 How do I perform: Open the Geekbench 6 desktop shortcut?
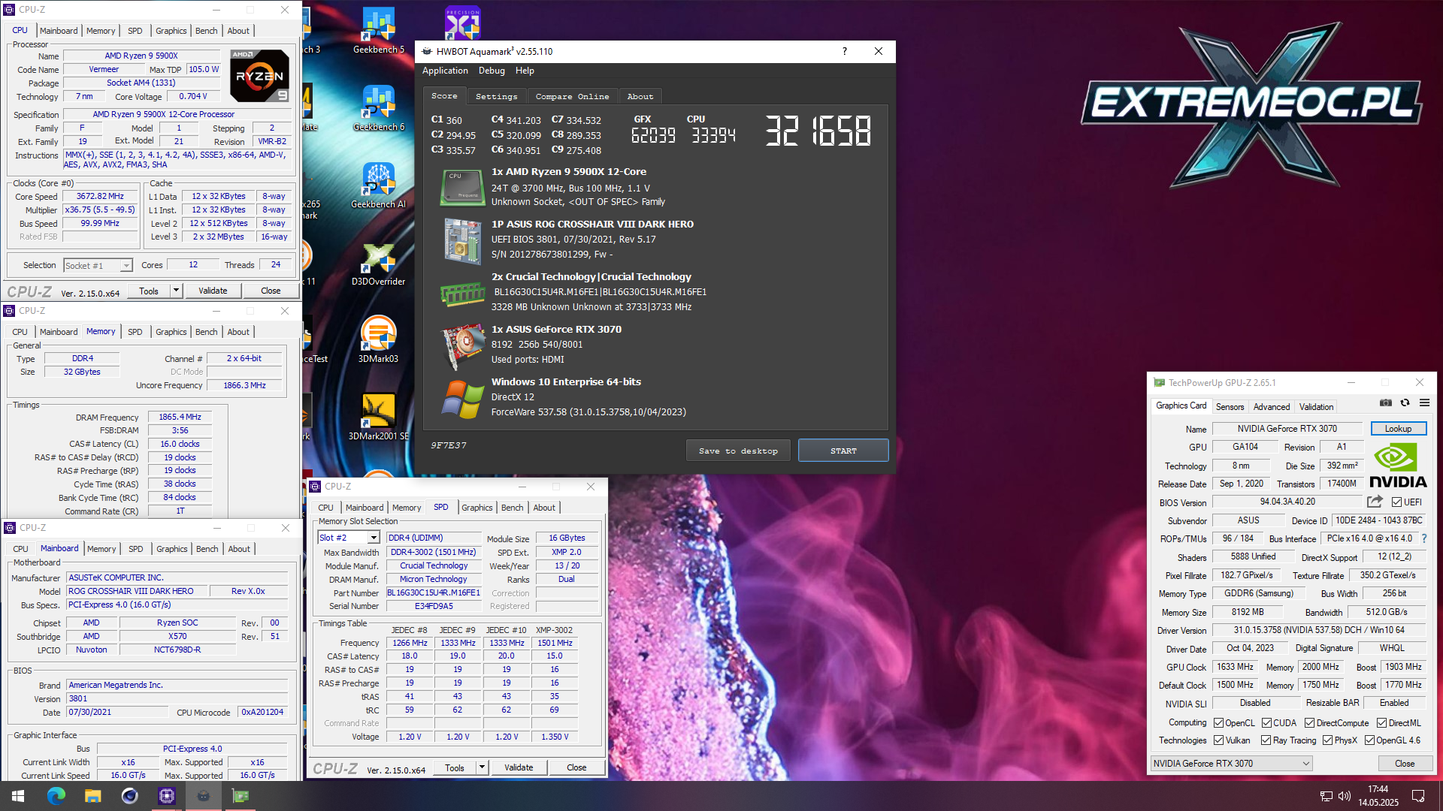(x=378, y=109)
